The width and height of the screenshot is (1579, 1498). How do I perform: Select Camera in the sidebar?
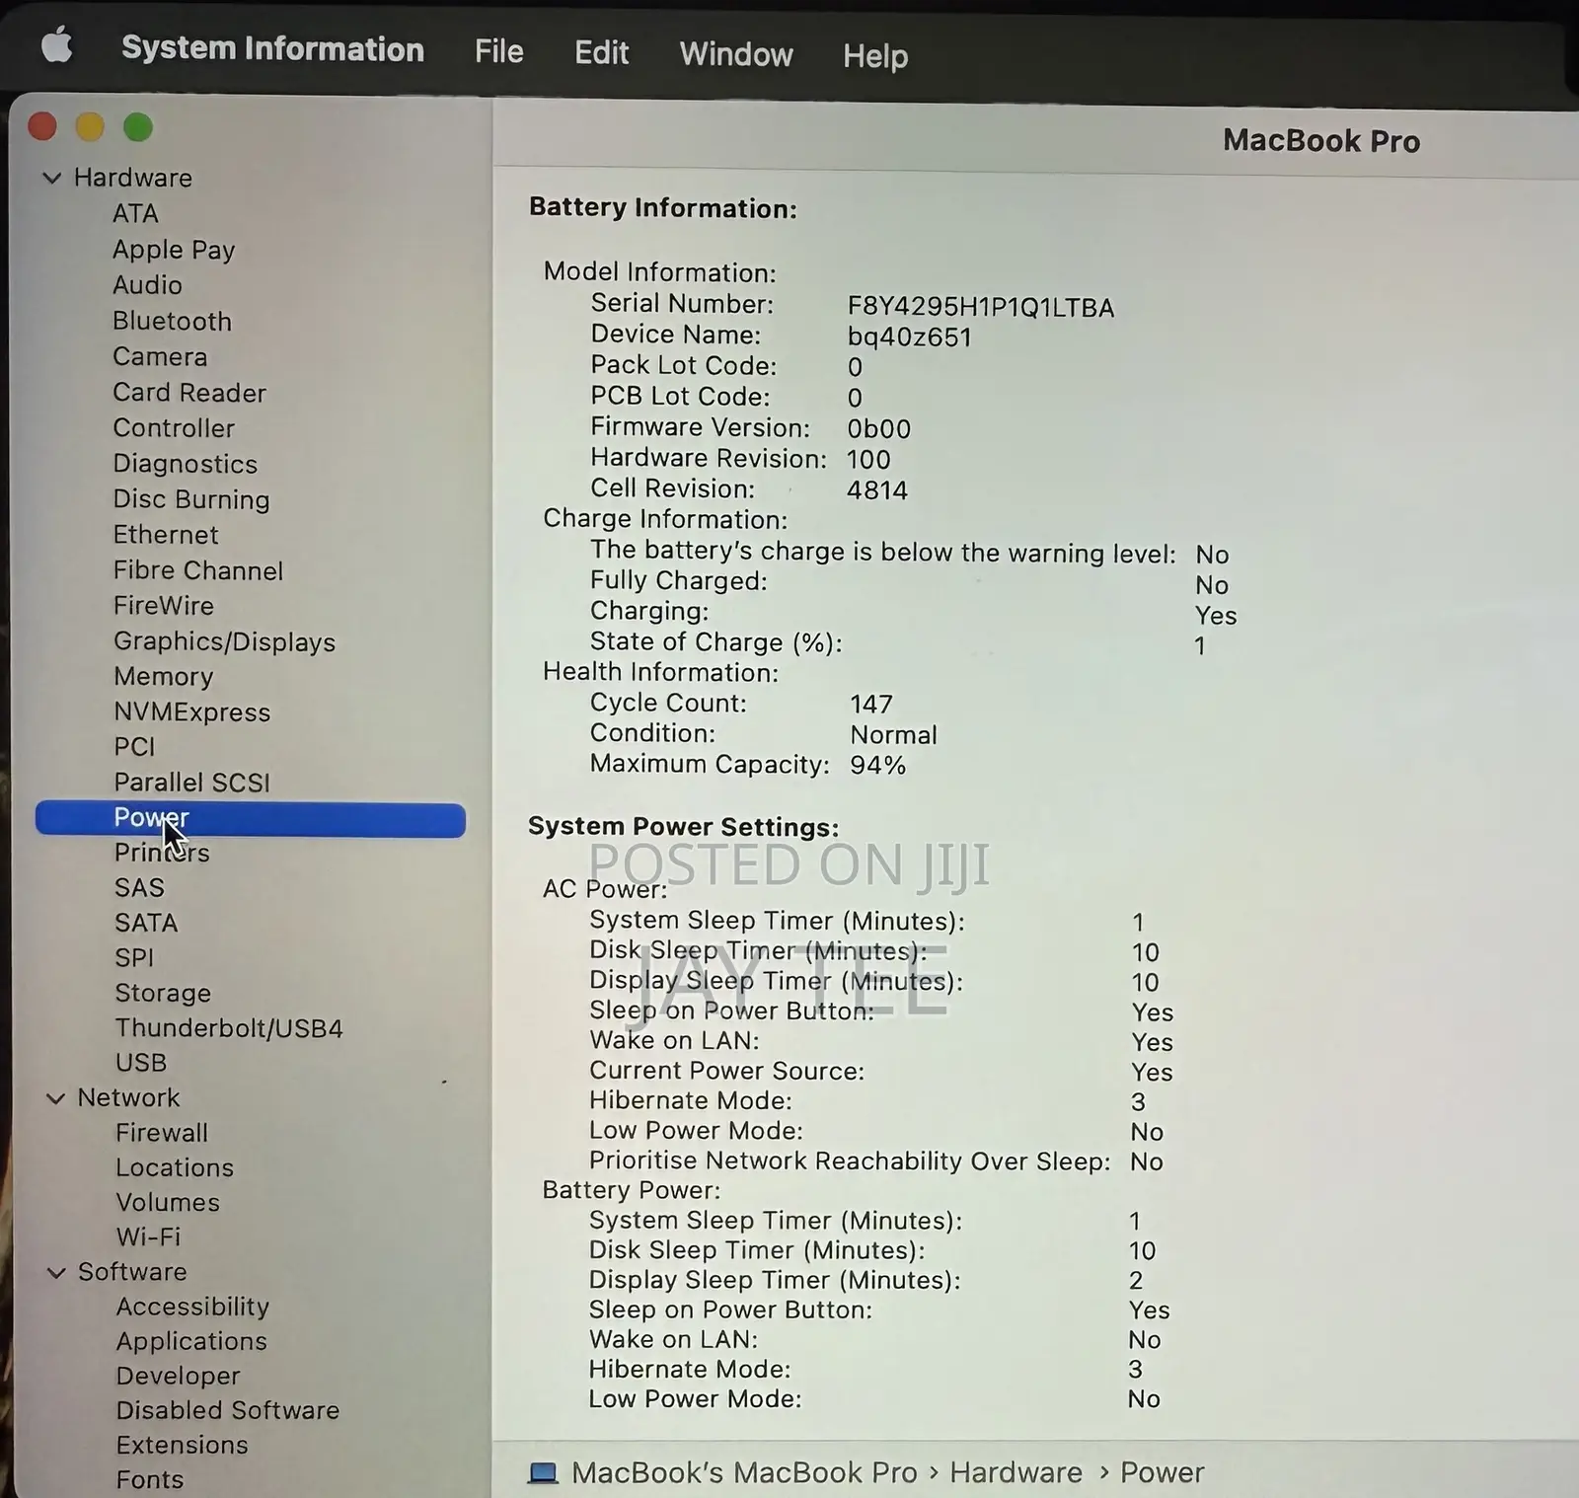pyautogui.click(x=160, y=356)
